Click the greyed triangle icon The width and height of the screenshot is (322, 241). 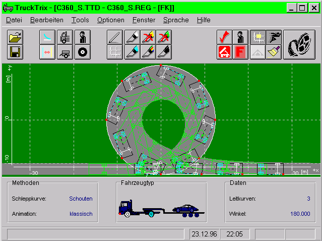[258, 52]
